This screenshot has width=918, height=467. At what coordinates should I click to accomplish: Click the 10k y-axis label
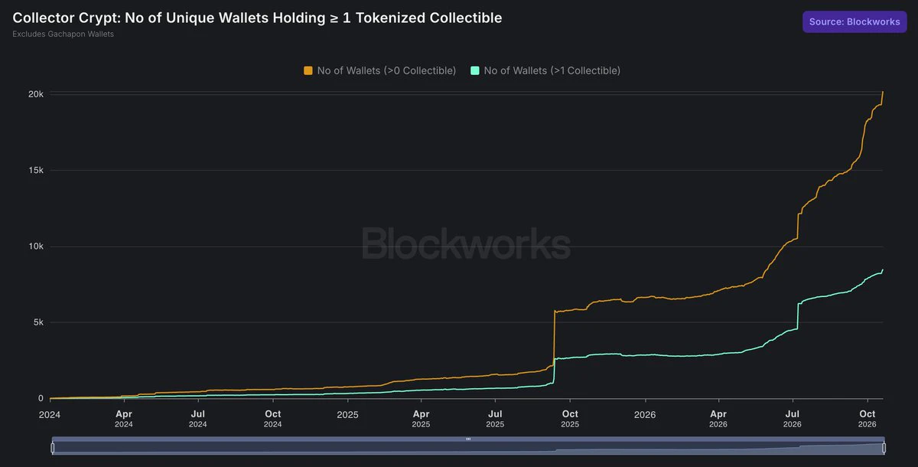(36, 247)
